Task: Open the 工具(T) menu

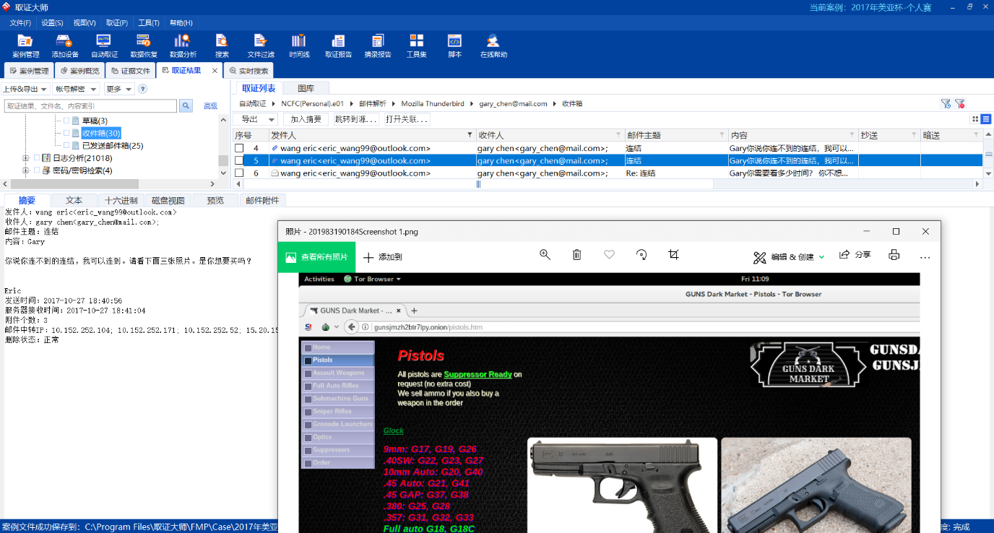Action: [x=149, y=22]
